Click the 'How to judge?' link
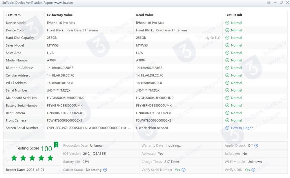 (x=242, y=128)
